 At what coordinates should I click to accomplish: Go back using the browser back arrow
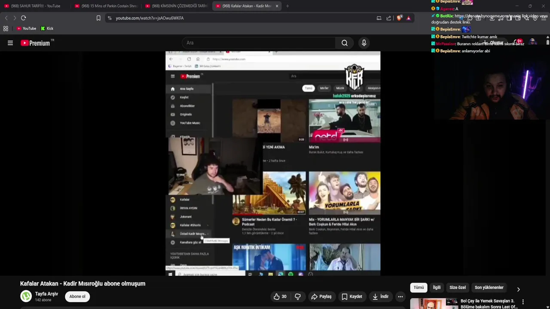click(6, 18)
